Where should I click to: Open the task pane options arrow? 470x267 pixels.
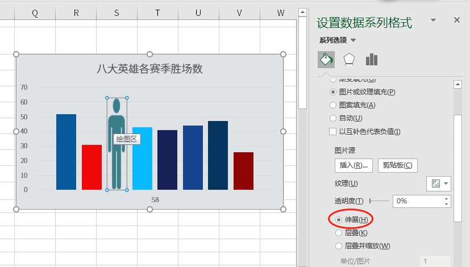point(433,20)
